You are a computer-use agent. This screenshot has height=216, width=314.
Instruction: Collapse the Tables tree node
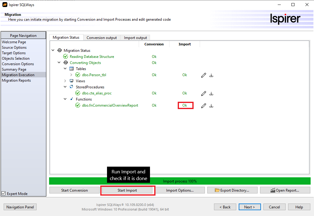point(65,69)
